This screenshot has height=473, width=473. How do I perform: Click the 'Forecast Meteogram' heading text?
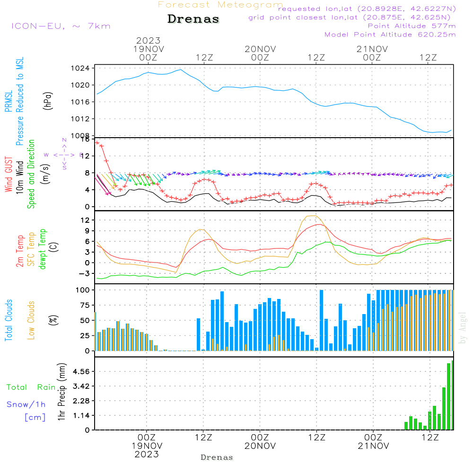point(220,5)
